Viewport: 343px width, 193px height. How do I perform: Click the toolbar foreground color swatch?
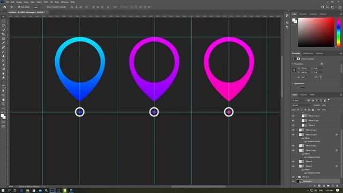[2, 116]
